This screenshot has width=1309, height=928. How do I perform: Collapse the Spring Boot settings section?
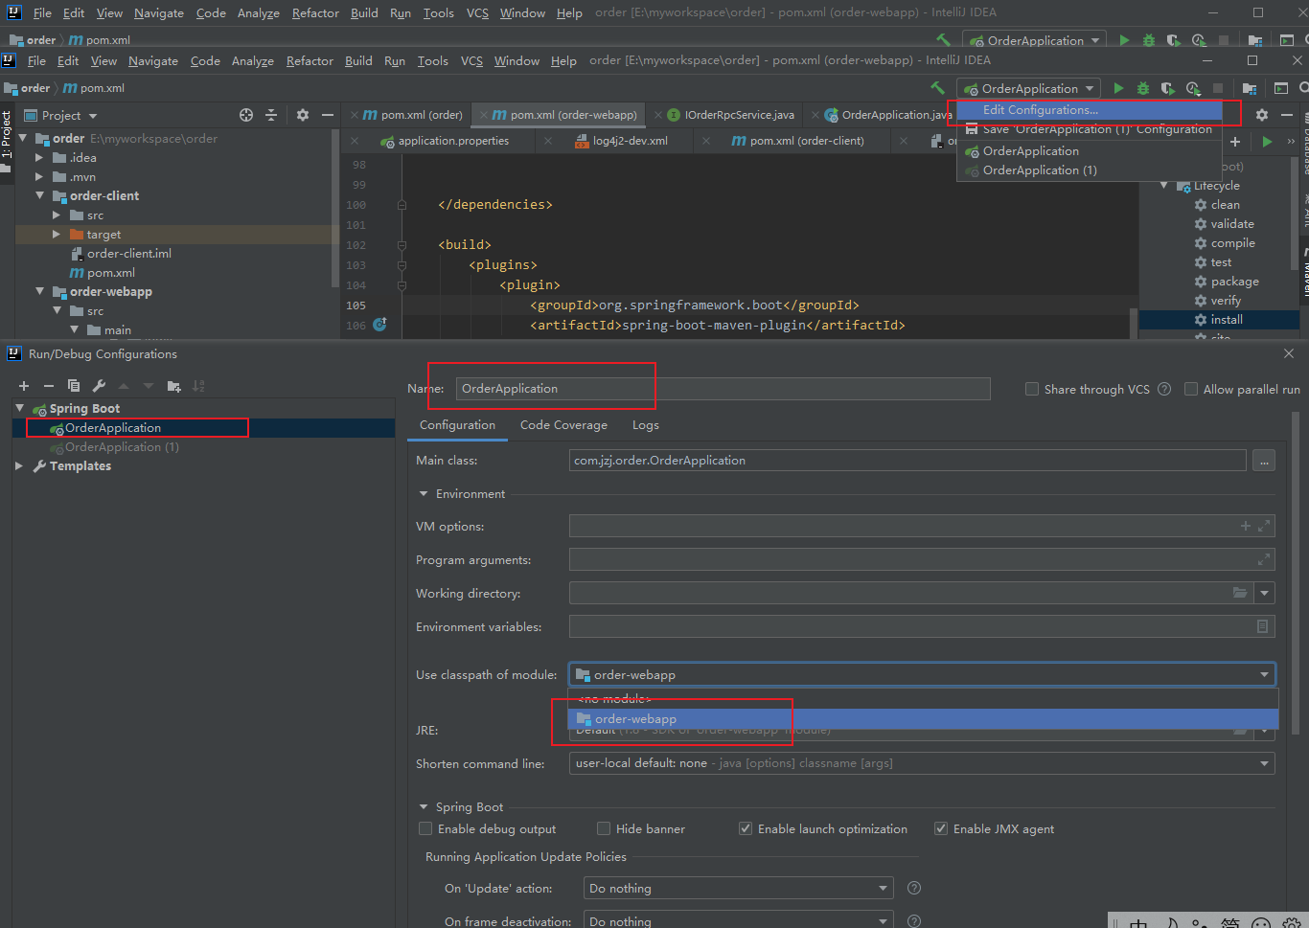tap(424, 806)
